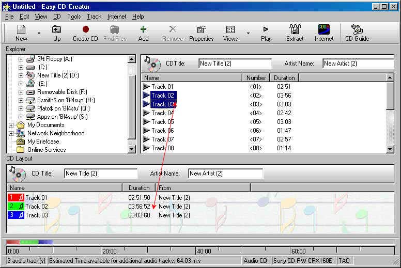Viewport: 401px width, 268px height.
Task: Select Track 05 in the source list
Action: coord(163,122)
